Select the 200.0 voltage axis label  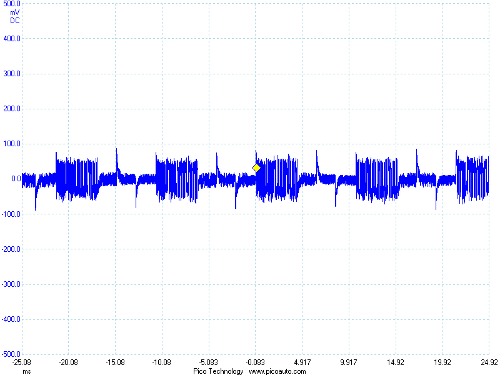click(x=11, y=109)
